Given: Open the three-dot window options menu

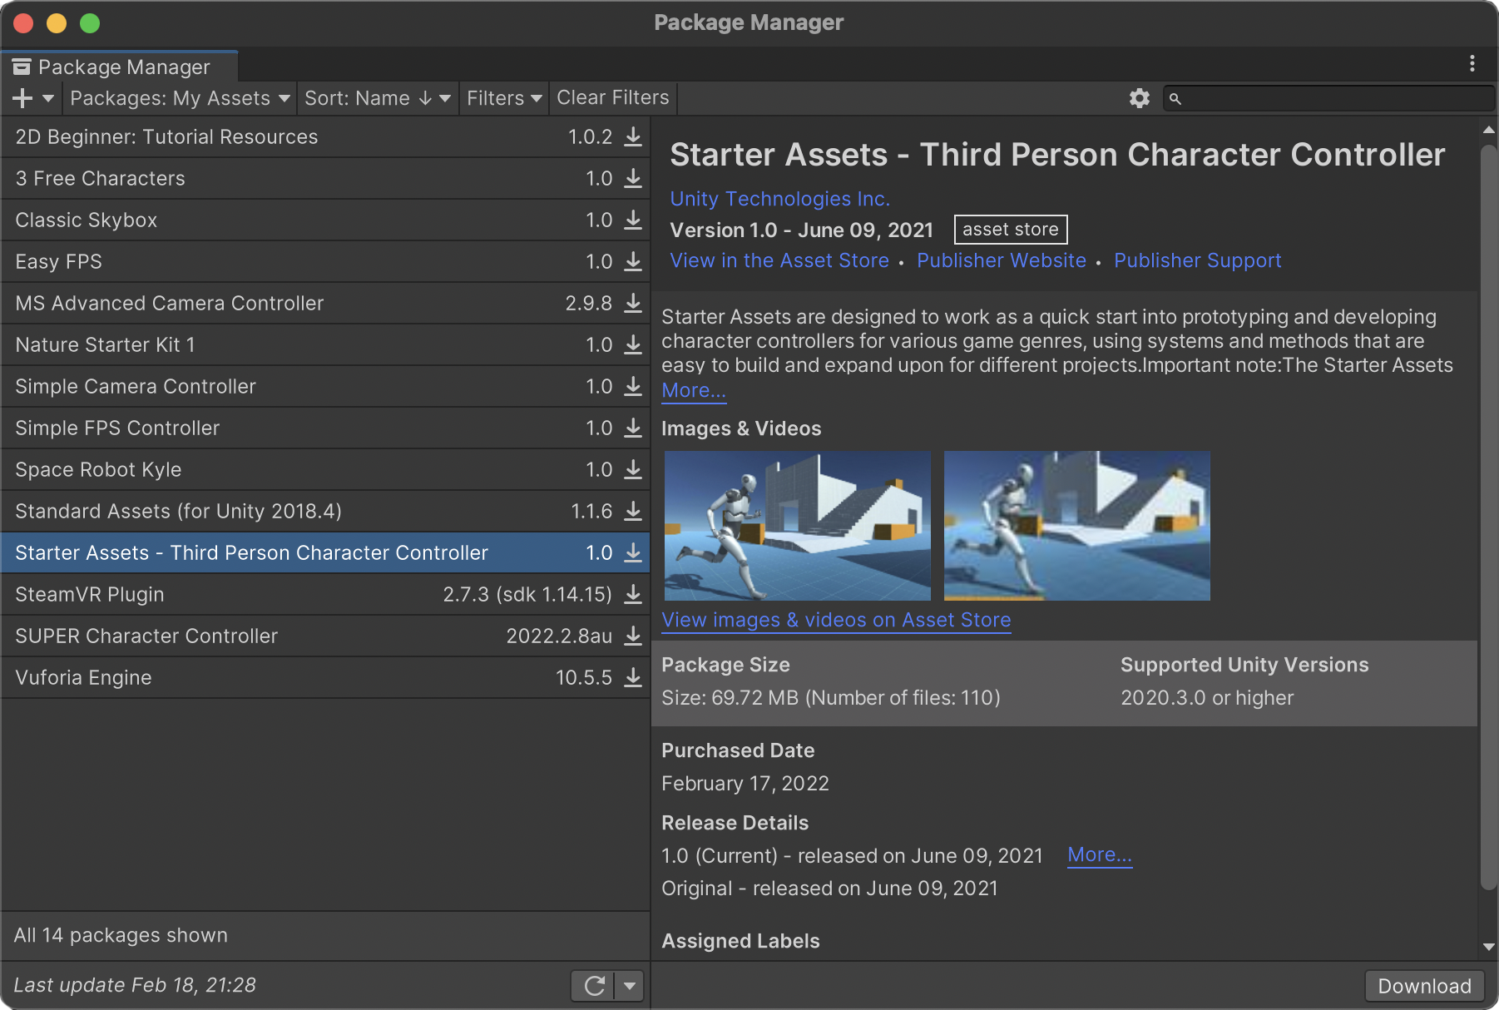Looking at the screenshot, I should [x=1472, y=64].
